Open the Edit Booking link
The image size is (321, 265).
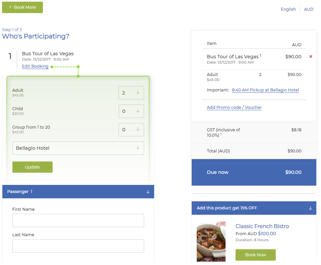[35, 66]
